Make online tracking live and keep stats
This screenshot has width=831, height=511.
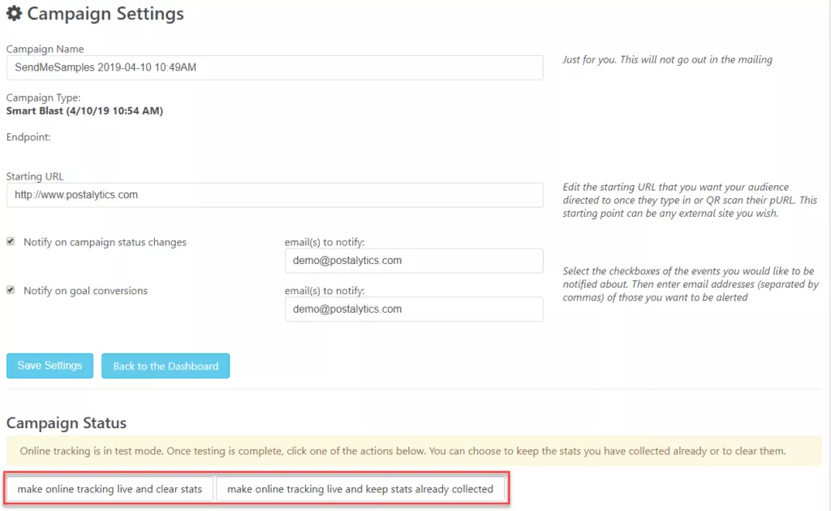(x=360, y=489)
